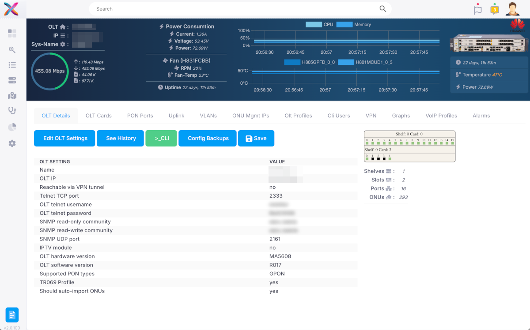Open the dashboard grid icon in sidebar

(12, 33)
